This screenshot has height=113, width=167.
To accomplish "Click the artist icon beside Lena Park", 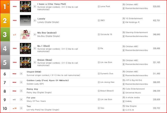I will pyautogui.click(x=99, y=7).
